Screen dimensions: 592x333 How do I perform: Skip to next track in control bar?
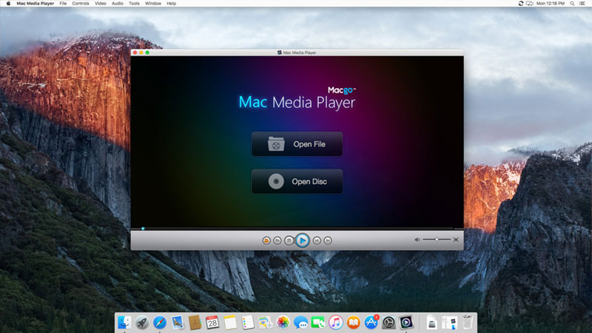click(328, 240)
